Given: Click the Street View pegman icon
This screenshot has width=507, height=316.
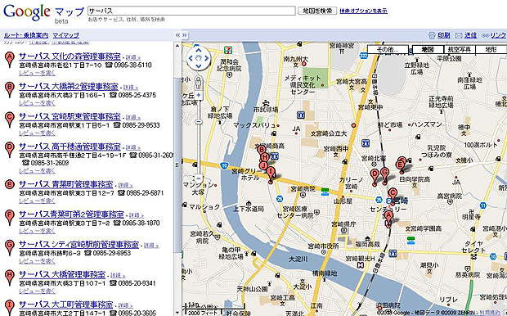Looking at the screenshot, I should [x=198, y=83].
